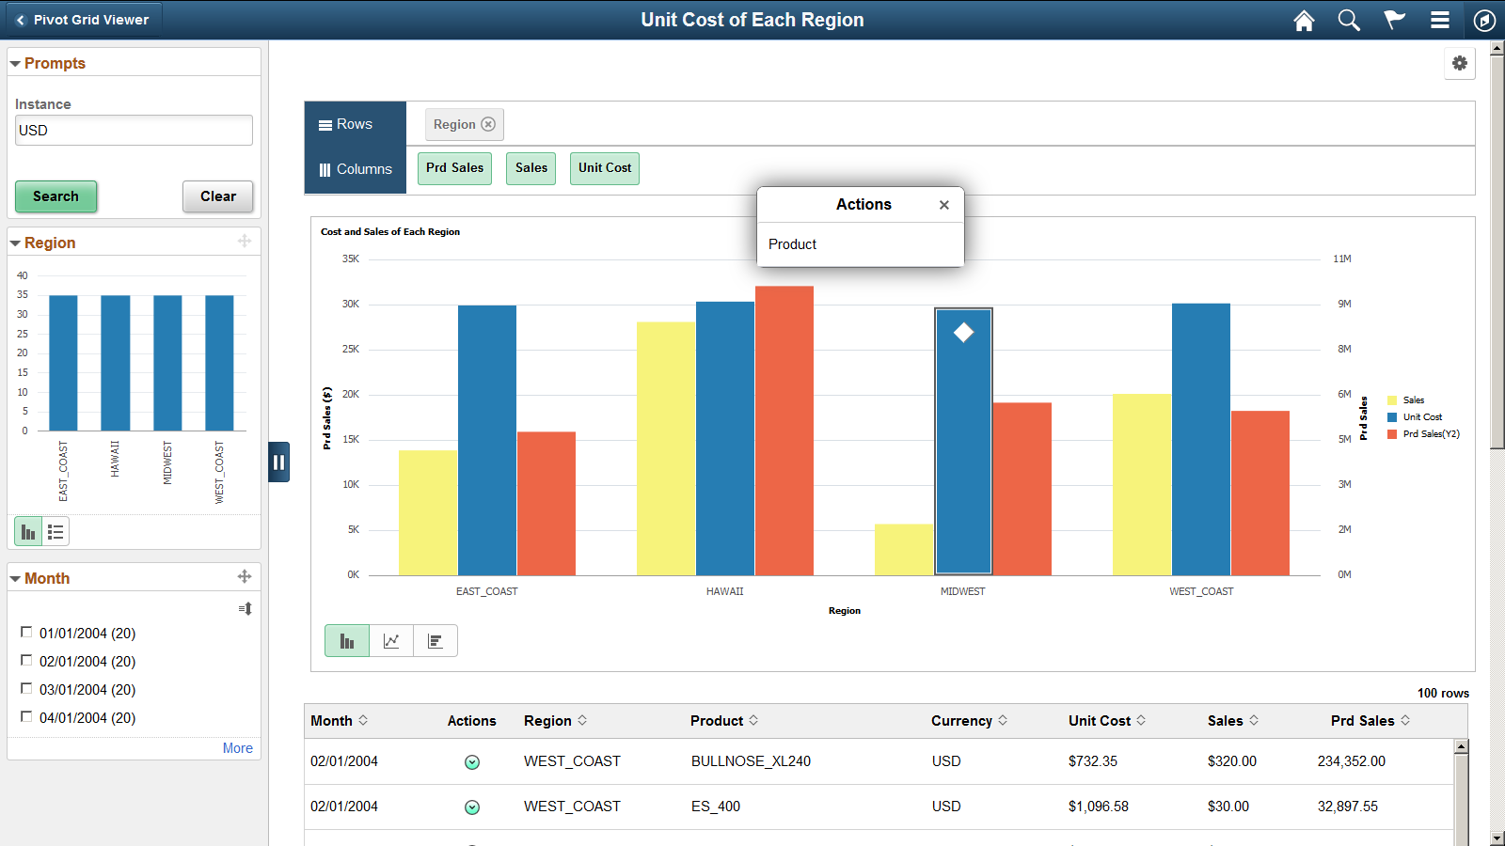This screenshot has height=846, width=1505.
Task: Open the More link under Month
Action: [x=238, y=748]
